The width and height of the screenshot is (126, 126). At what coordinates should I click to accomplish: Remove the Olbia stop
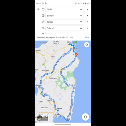[88, 9]
